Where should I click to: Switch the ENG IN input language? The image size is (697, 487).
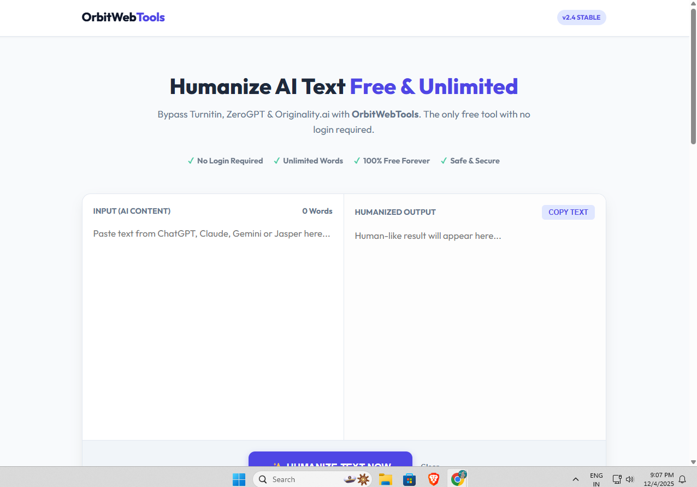596,479
